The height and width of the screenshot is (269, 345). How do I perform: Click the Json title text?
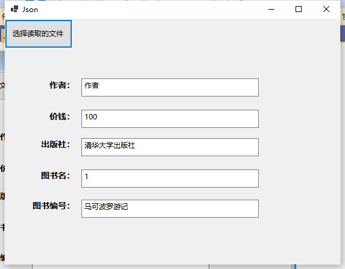30,10
